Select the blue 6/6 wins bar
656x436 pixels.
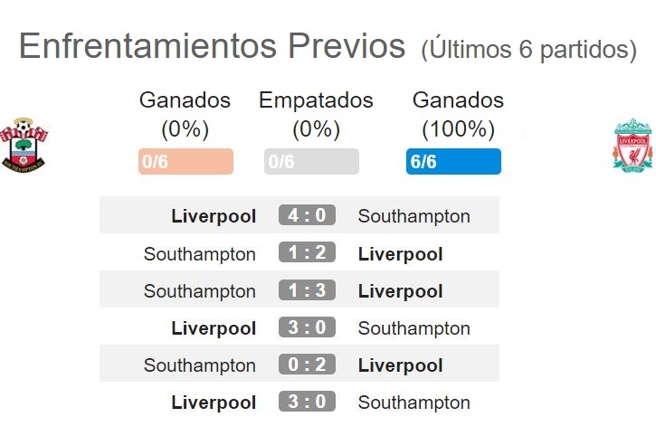[453, 162]
